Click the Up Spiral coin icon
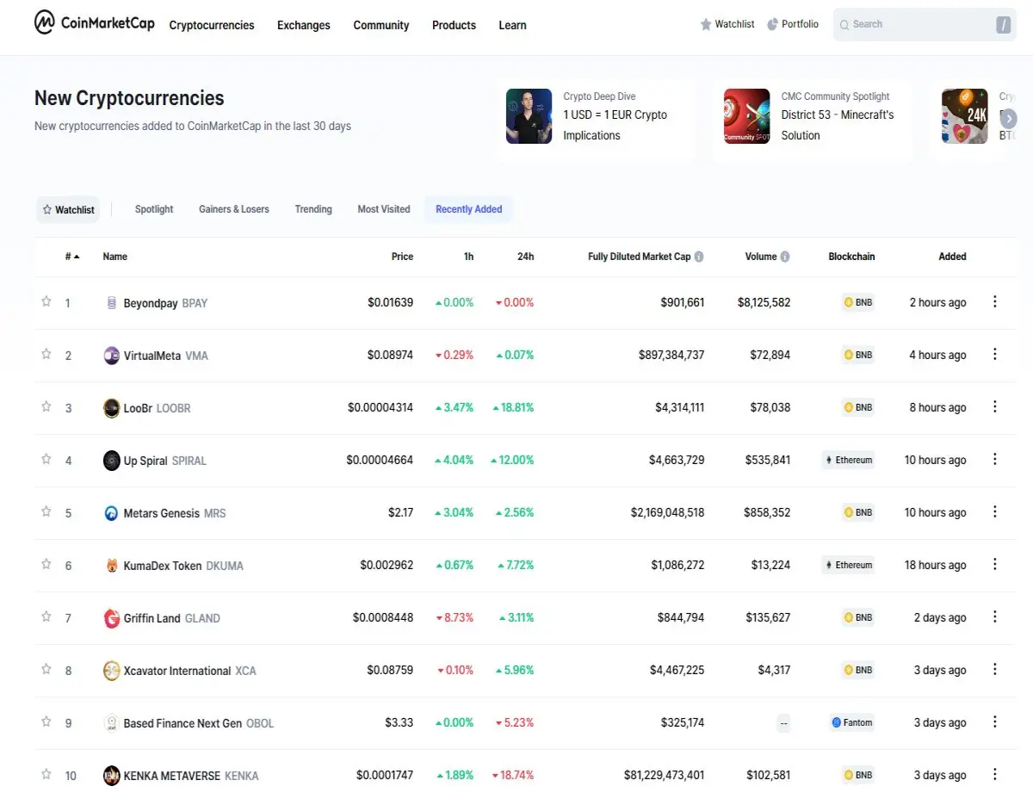This screenshot has height=799, width=1033. click(x=111, y=461)
